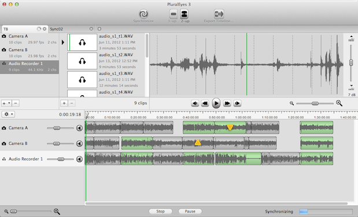Click the Audio Recorder 1 headphone icon
The image size is (358, 217).
click(x=4, y=159)
